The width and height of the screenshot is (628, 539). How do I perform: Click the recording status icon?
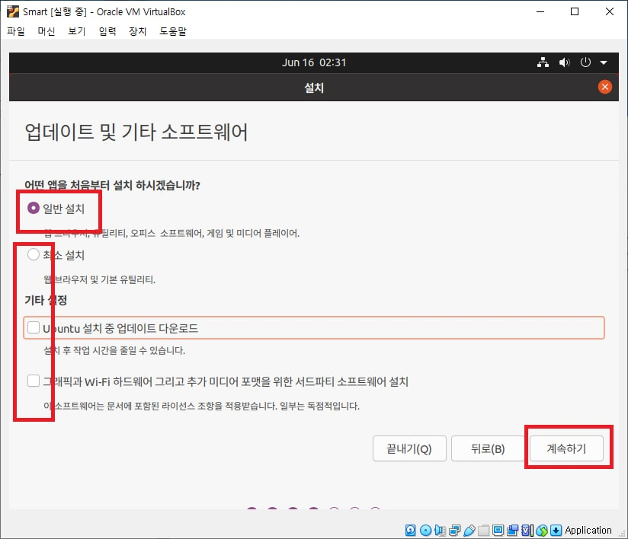pos(513,530)
